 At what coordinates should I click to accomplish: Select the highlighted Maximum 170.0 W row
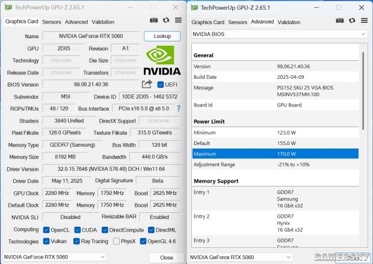click(276, 154)
